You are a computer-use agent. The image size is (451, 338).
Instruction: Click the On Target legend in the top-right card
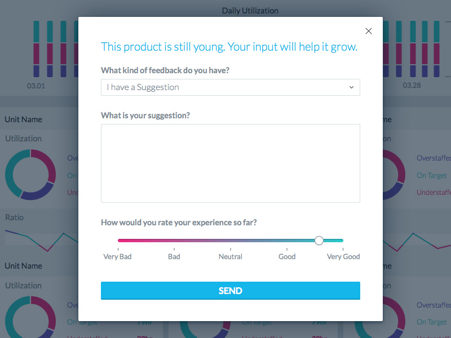(x=432, y=176)
